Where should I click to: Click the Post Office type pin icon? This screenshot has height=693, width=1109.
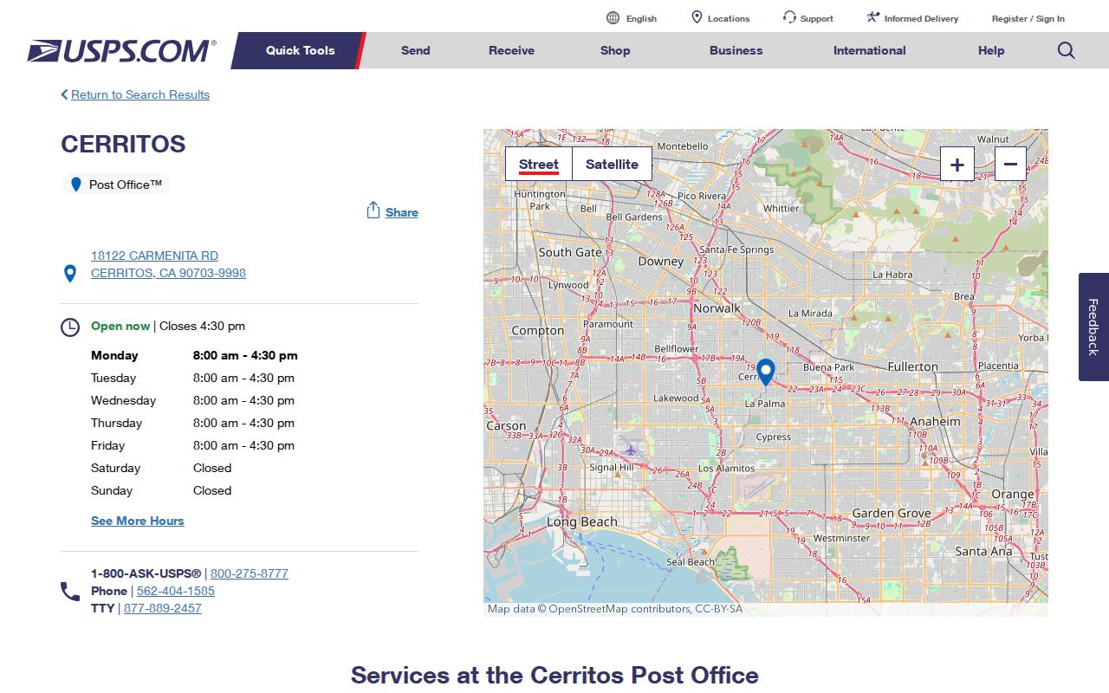[x=76, y=185]
